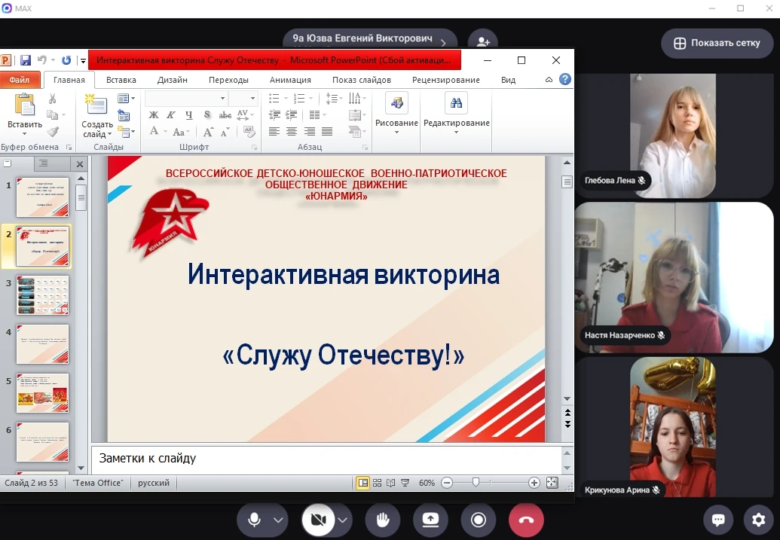Select slide 5 thumbnail
Screen dimensions: 780x540
42,393
